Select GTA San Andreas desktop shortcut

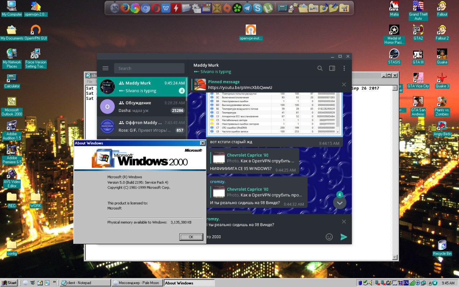(x=418, y=107)
